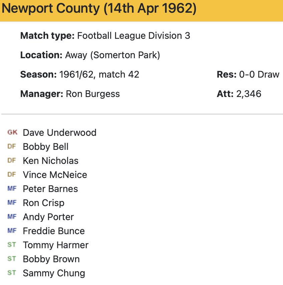Image resolution: width=283 pixels, height=285 pixels.
Task: Click the MF icon beside Peter Barnes
Action: (x=12, y=189)
